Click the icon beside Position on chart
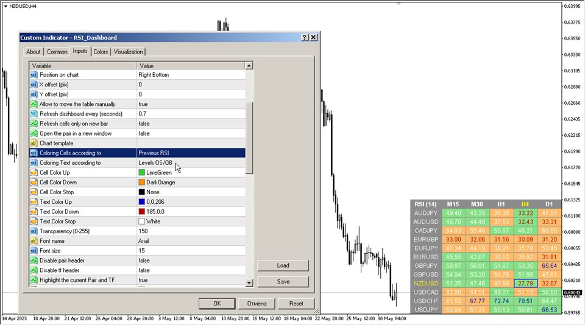This screenshot has width=585, height=325. [x=34, y=74]
